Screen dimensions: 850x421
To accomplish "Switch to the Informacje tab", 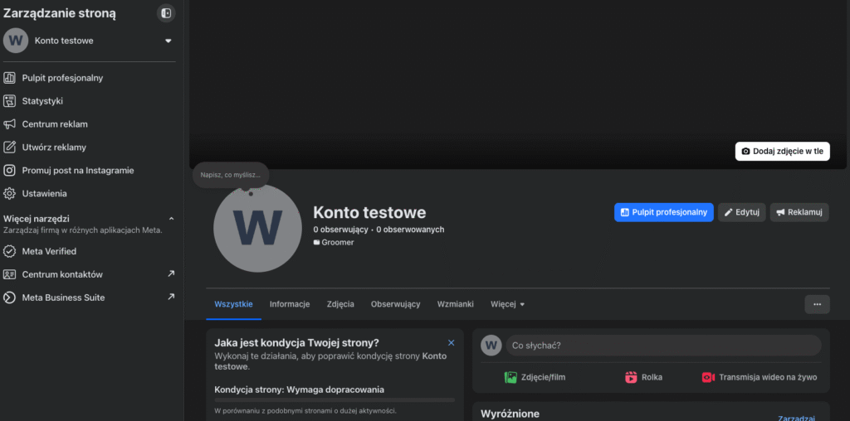I will point(290,304).
